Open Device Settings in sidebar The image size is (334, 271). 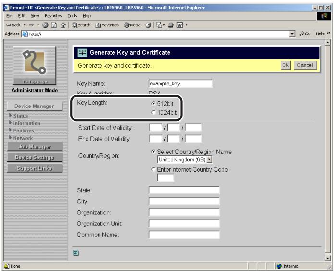point(35,157)
